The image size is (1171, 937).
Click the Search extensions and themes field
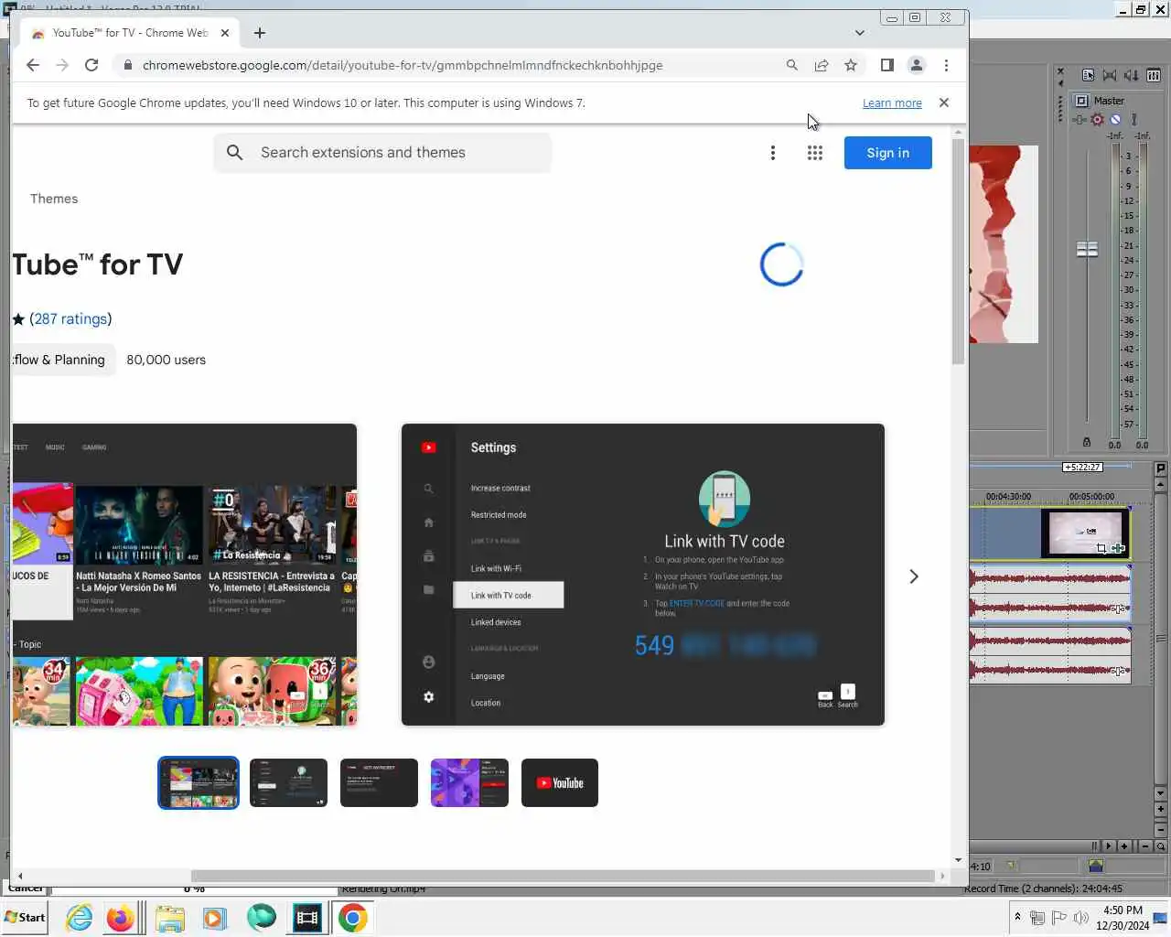(382, 153)
